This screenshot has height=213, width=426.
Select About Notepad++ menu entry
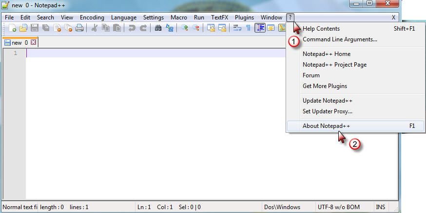tap(356, 126)
